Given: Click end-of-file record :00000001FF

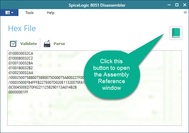Looking at the screenshot, I should click(18, 92).
